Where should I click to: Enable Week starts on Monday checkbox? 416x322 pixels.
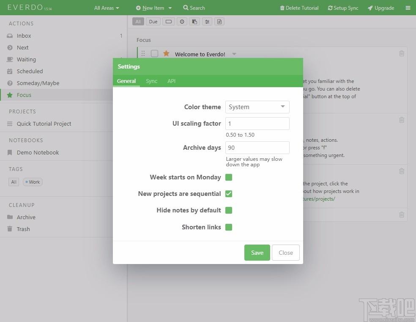tap(229, 177)
